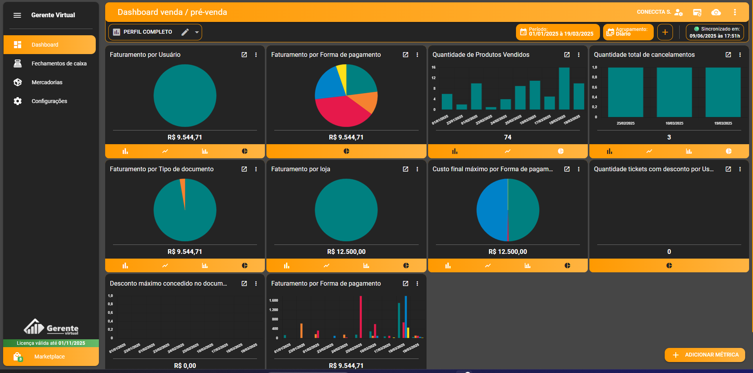Switch Faturamento por Usuário to line chart
This screenshot has width=753, height=373.
(x=165, y=151)
